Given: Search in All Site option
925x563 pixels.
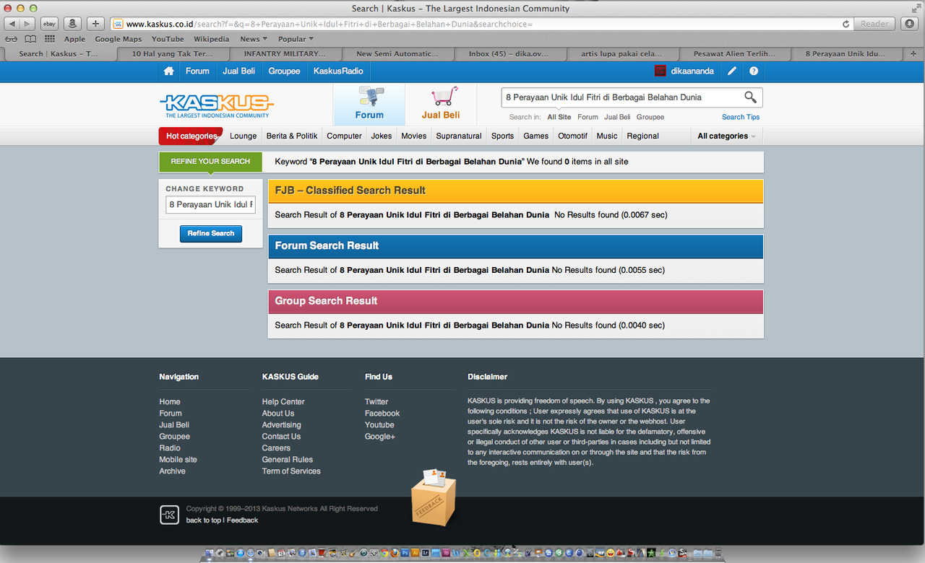Looking at the screenshot, I should click(x=559, y=117).
